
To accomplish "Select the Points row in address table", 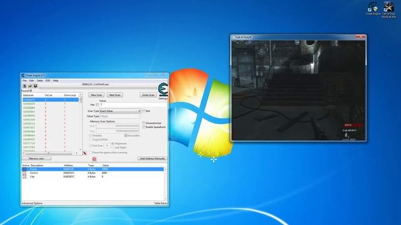I will pyautogui.click(x=93, y=169).
